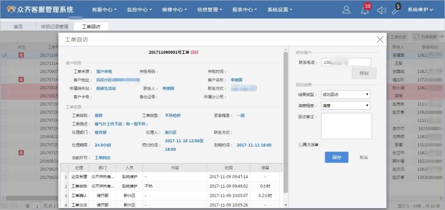Click the 众齐客服管理系统 logo
445x210 pixels.
39,9
